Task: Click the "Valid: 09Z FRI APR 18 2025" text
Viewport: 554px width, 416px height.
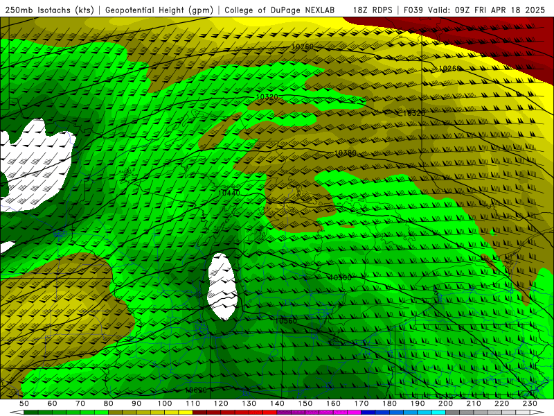Action: [x=487, y=10]
